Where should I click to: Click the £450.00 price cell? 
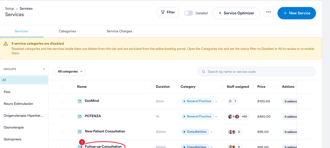(x=264, y=117)
